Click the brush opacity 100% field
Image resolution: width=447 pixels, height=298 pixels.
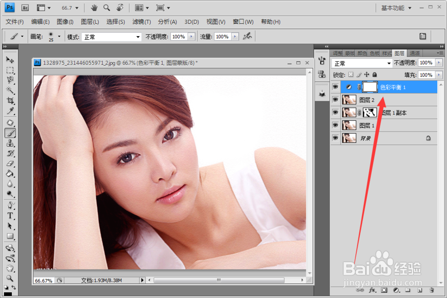tap(179, 37)
